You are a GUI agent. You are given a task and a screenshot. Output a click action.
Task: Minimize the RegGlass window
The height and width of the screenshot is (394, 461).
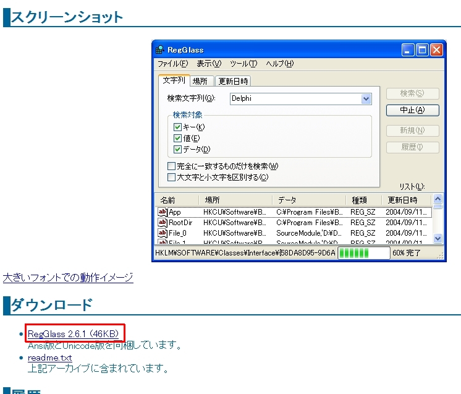(x=408, y=50)
